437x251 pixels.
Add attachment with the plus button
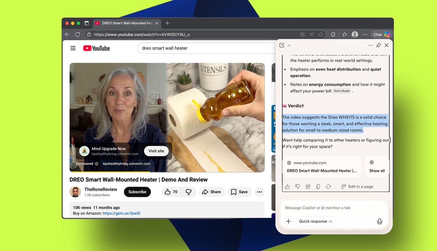pyautogui.click(x=288, y=221)
